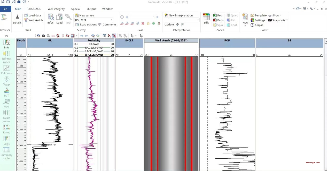327x171 pixels.
Task: Click the new document quick-access icon
Action: (x=3, y=2)
